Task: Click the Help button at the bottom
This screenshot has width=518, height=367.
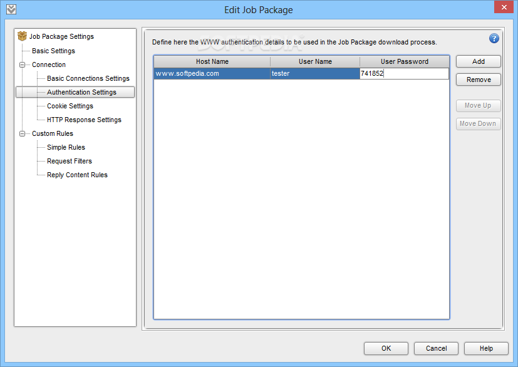Action: point(486,348)
